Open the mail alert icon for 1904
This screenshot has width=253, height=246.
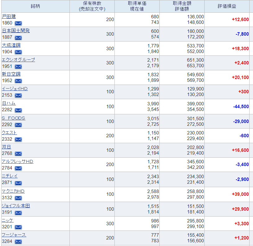click(18, 52)
